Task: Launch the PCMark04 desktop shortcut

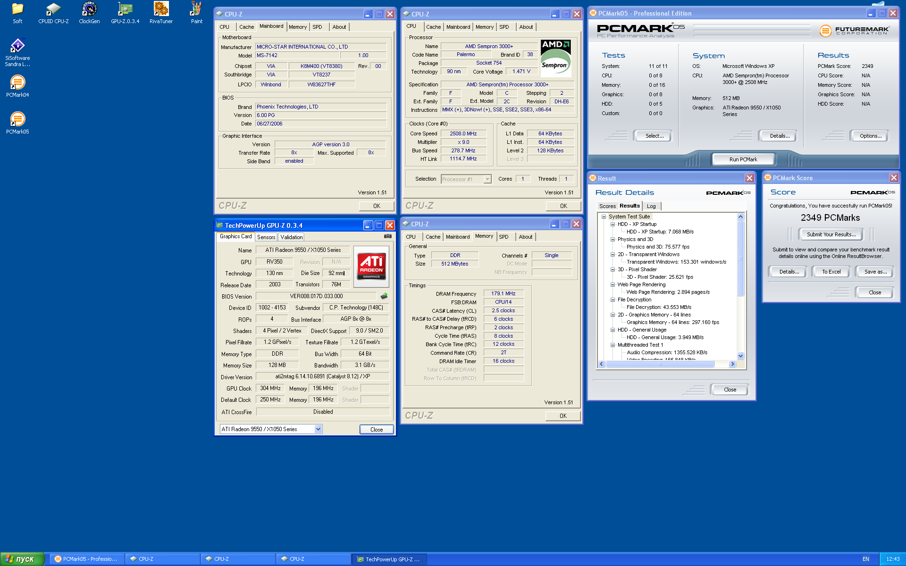Action: [x=17, y=86]
